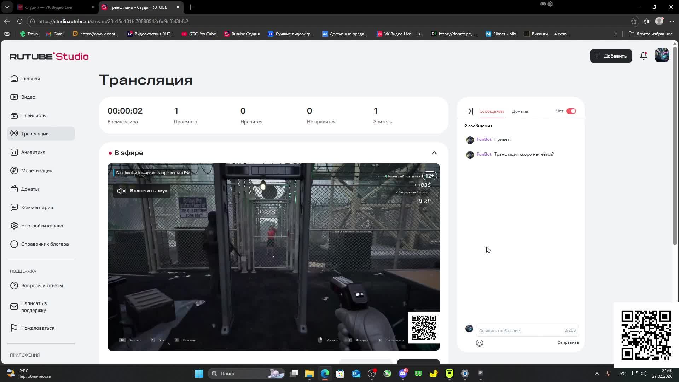The width and height of the screenshot is (679, 382).
Task: Switch to the VK Видео Live browser tab
Action: click(50, 7)
